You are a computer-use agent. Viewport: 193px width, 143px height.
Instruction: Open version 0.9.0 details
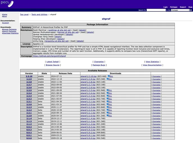click(29, 138)
